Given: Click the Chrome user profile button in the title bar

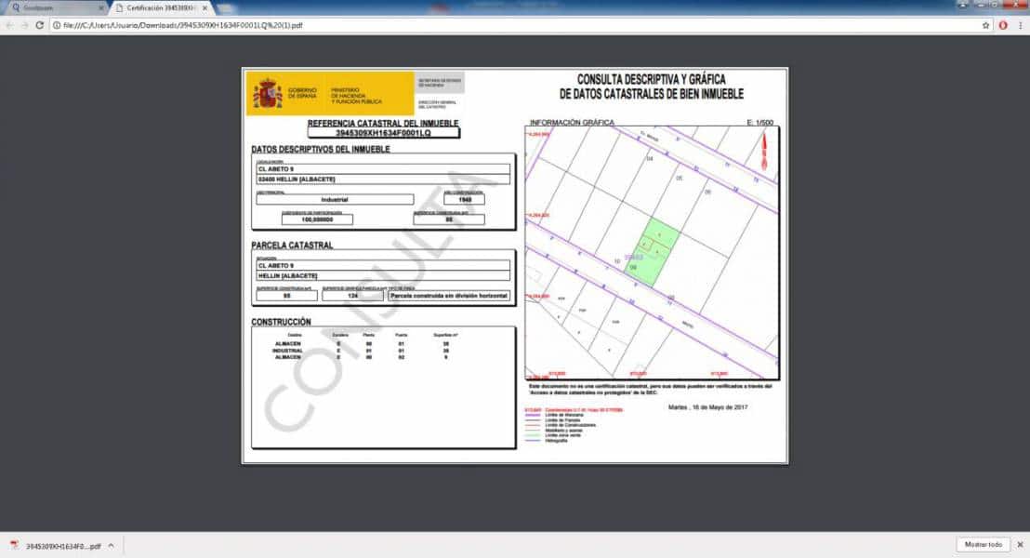Looking at the screenshot, I should tap(963, 5).
